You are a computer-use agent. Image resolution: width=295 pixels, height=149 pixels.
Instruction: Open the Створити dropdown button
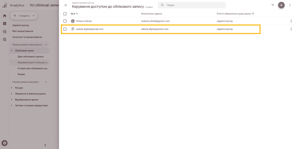pos(24,16)
